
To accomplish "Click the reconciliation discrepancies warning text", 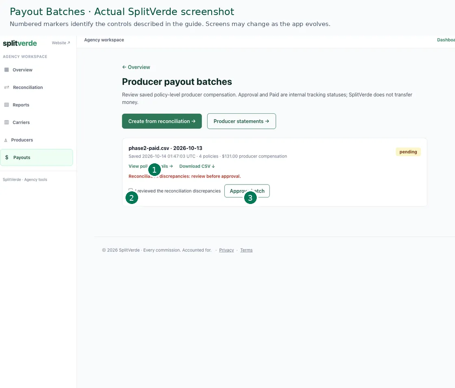I will (184, 176).
